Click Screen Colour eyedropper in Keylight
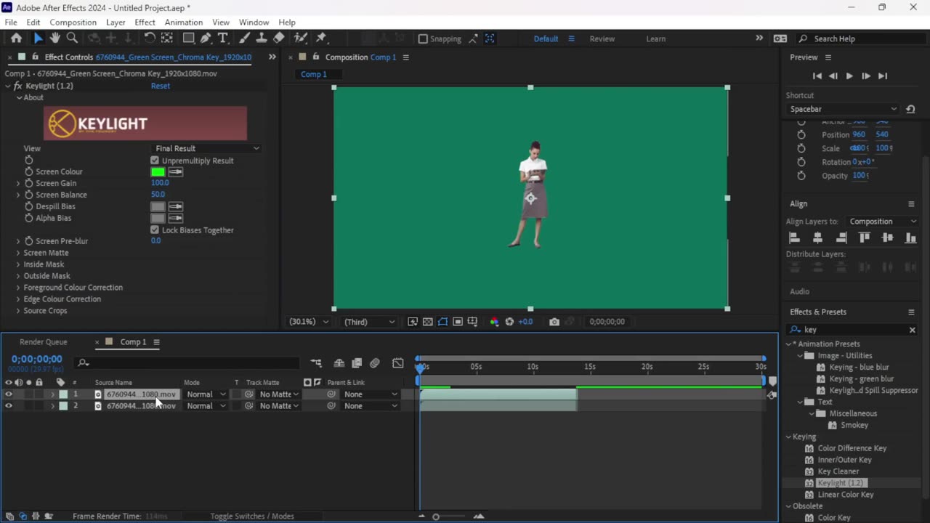This screenshot has height=523, width=930. (176, 172)
